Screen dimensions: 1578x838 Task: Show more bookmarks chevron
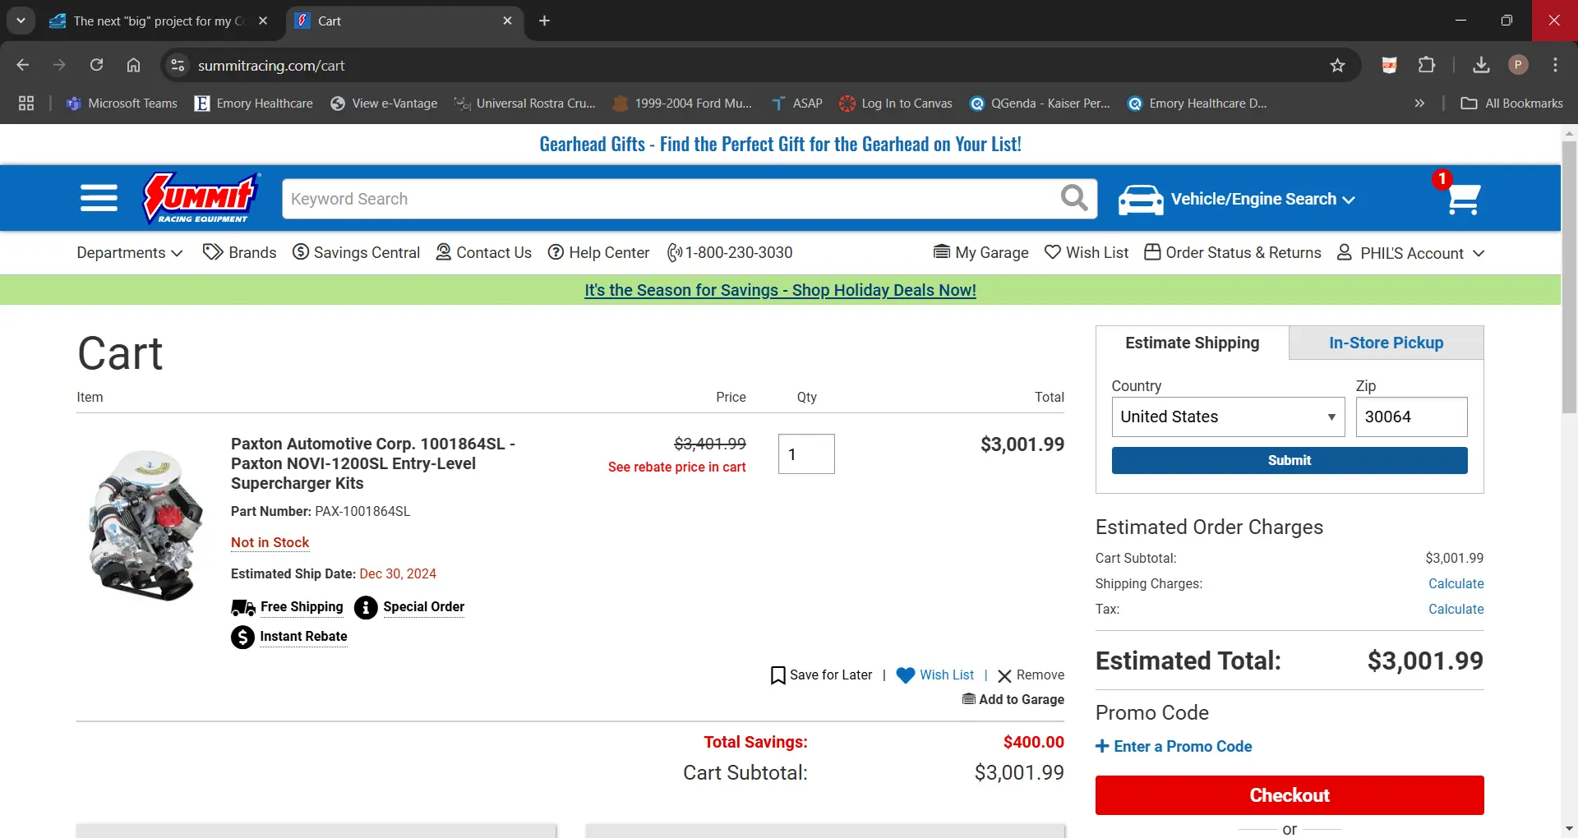(x=1419, y=104)
